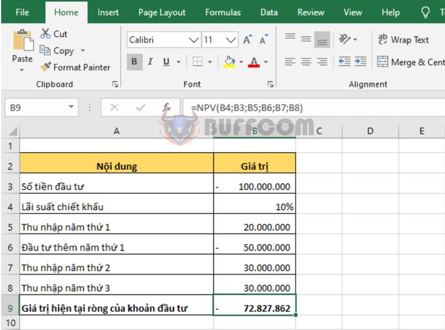445x330 pixels.
Task: Expand the font size dropdown
Action: (x=231, y=40)
